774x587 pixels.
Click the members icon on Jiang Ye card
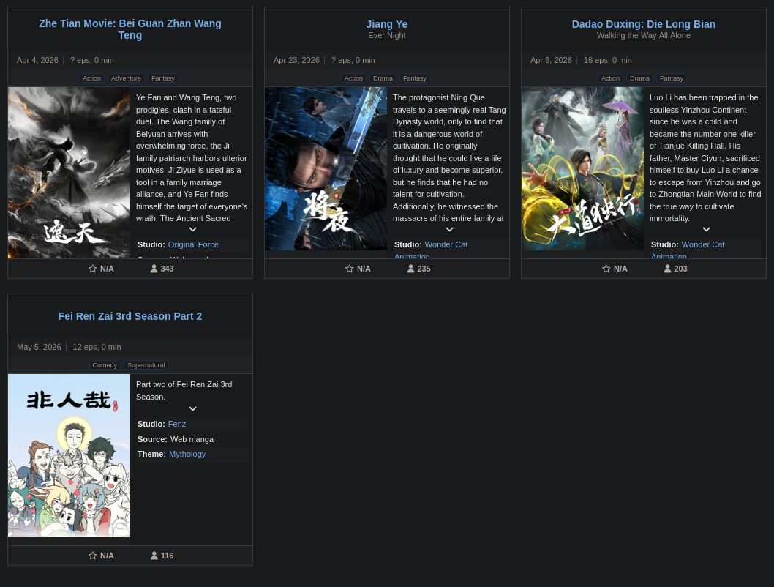tap(411, 269)
